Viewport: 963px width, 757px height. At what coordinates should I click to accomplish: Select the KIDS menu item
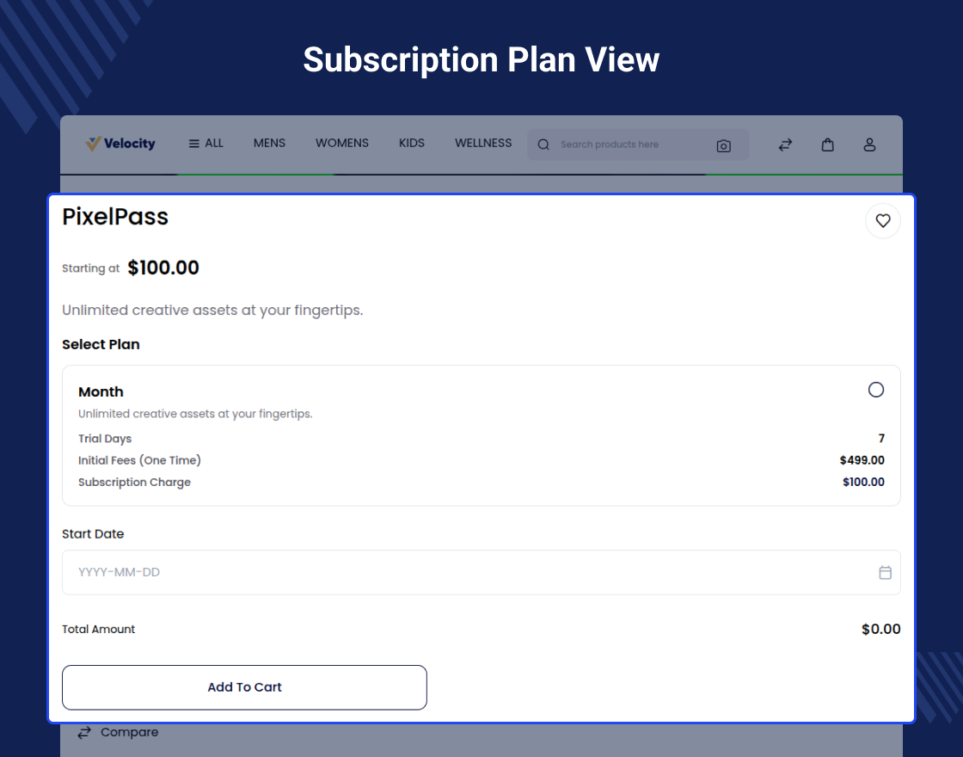click(x=412, y=143)
